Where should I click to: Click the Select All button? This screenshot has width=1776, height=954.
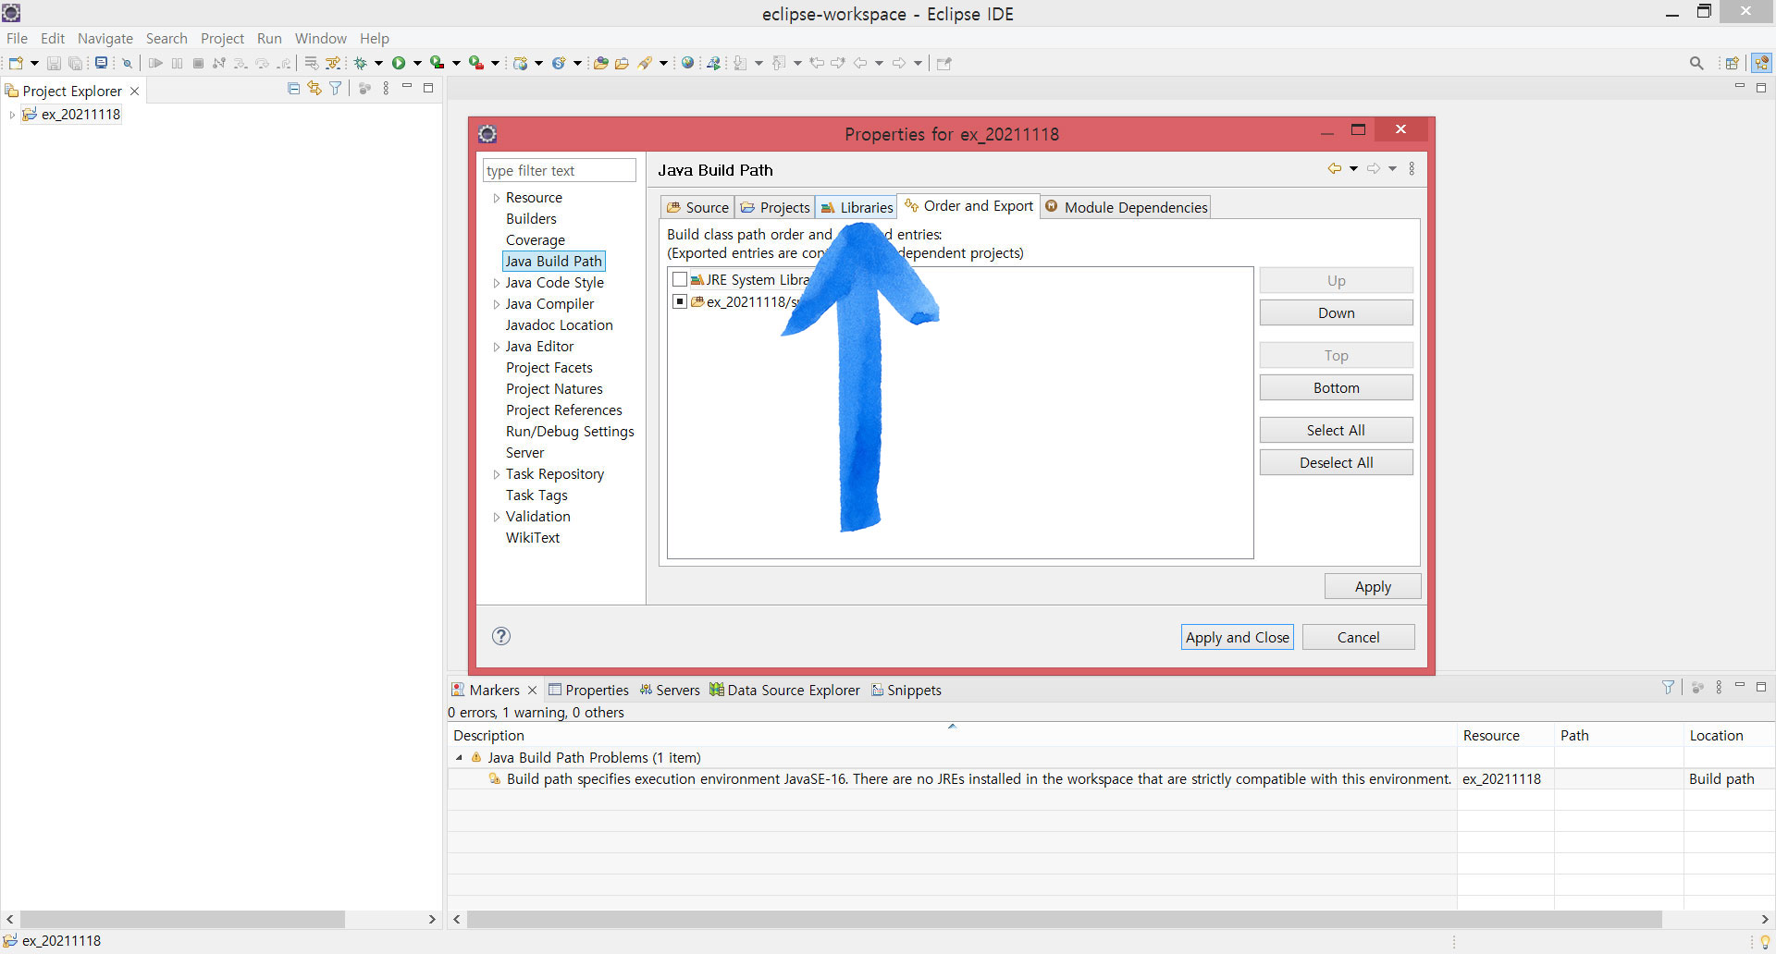1336,430
